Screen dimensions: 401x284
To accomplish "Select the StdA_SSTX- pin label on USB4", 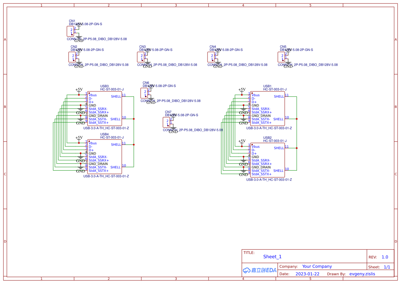I will [x=98, y=167].
